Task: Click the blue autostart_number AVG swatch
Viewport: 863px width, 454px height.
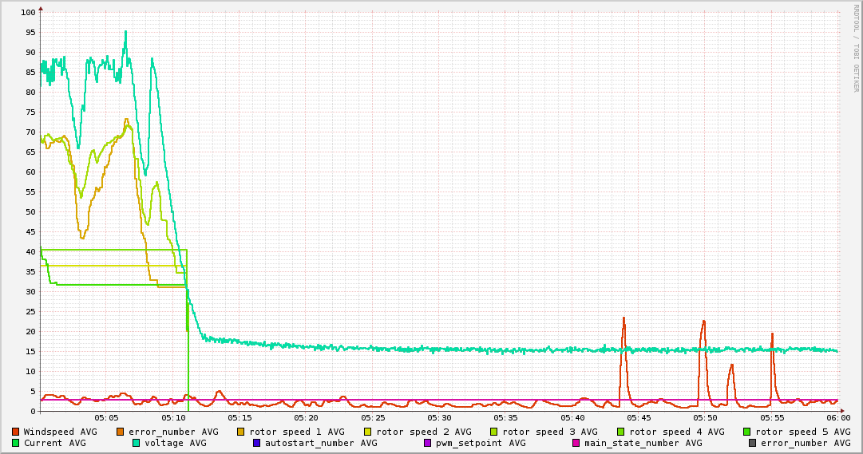Action: [x=257, y=443]
